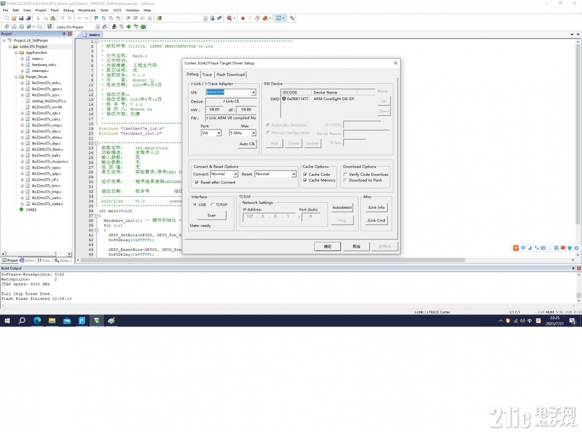Save the current file via Save icon
The image size is (582, 432).
click(x=21, y=18)
